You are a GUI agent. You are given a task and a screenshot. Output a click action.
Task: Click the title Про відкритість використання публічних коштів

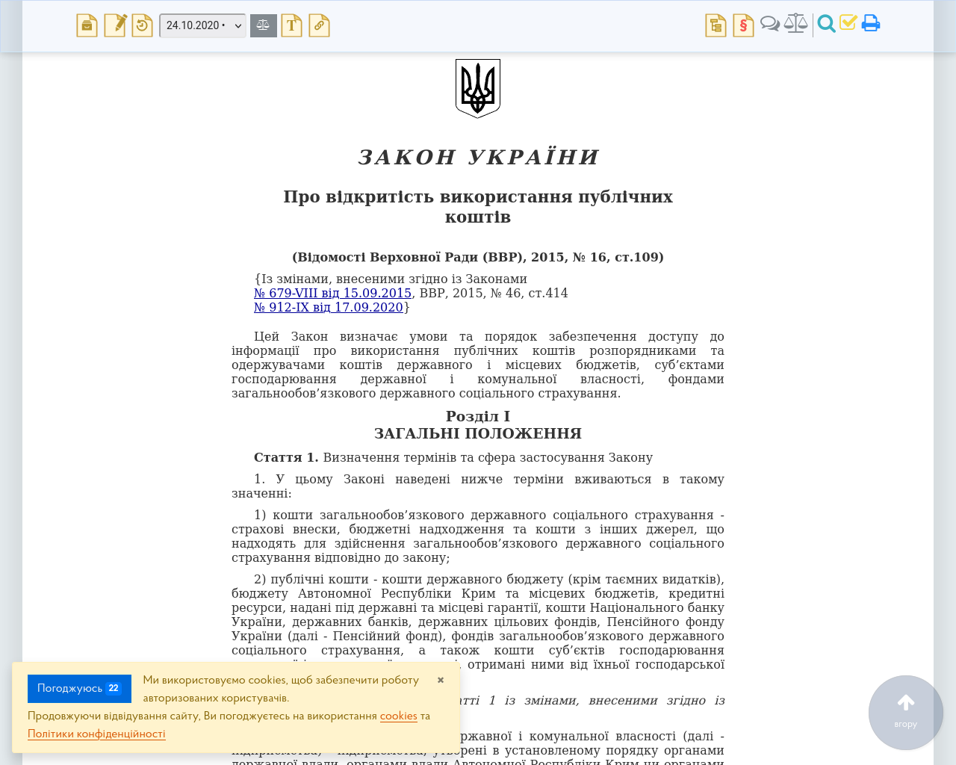pos(478,207)
